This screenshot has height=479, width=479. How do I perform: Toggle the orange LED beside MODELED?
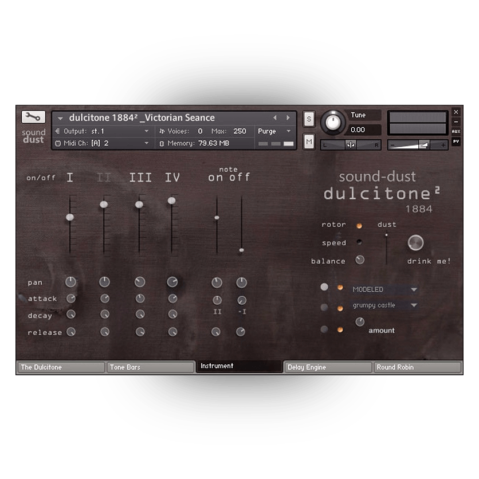click(x=340, y=288)
